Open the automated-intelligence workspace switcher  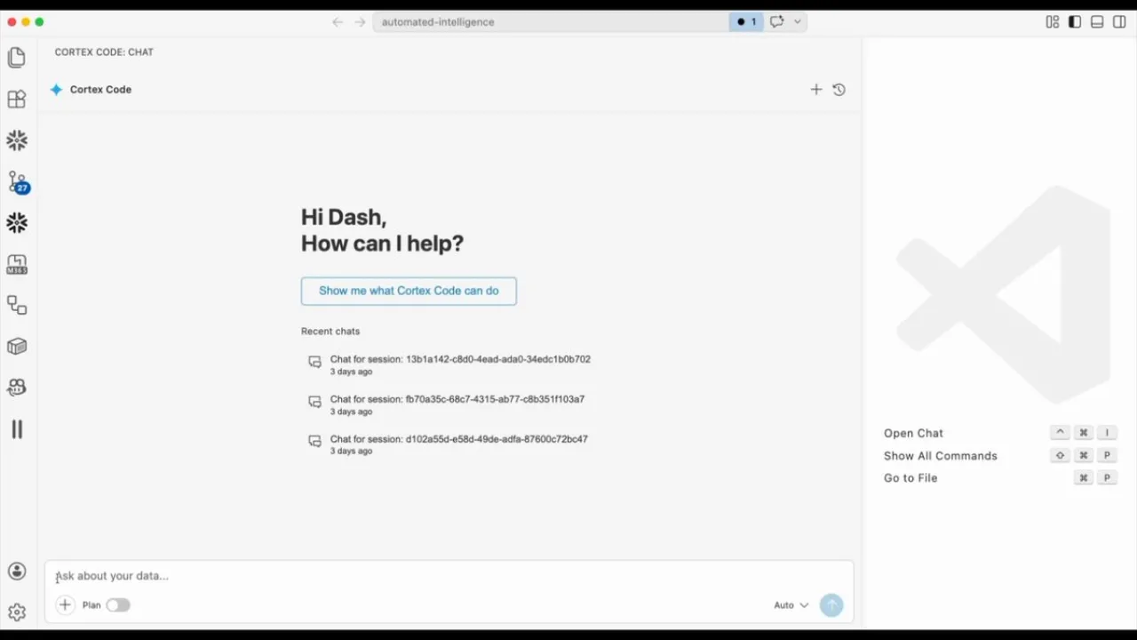tap(437, 21)
